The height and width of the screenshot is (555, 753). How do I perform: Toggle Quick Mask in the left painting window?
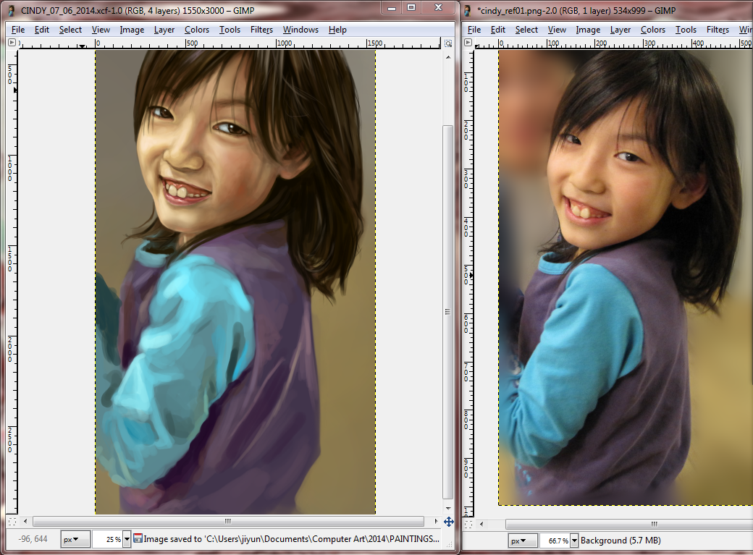click(x=12, y=521)
